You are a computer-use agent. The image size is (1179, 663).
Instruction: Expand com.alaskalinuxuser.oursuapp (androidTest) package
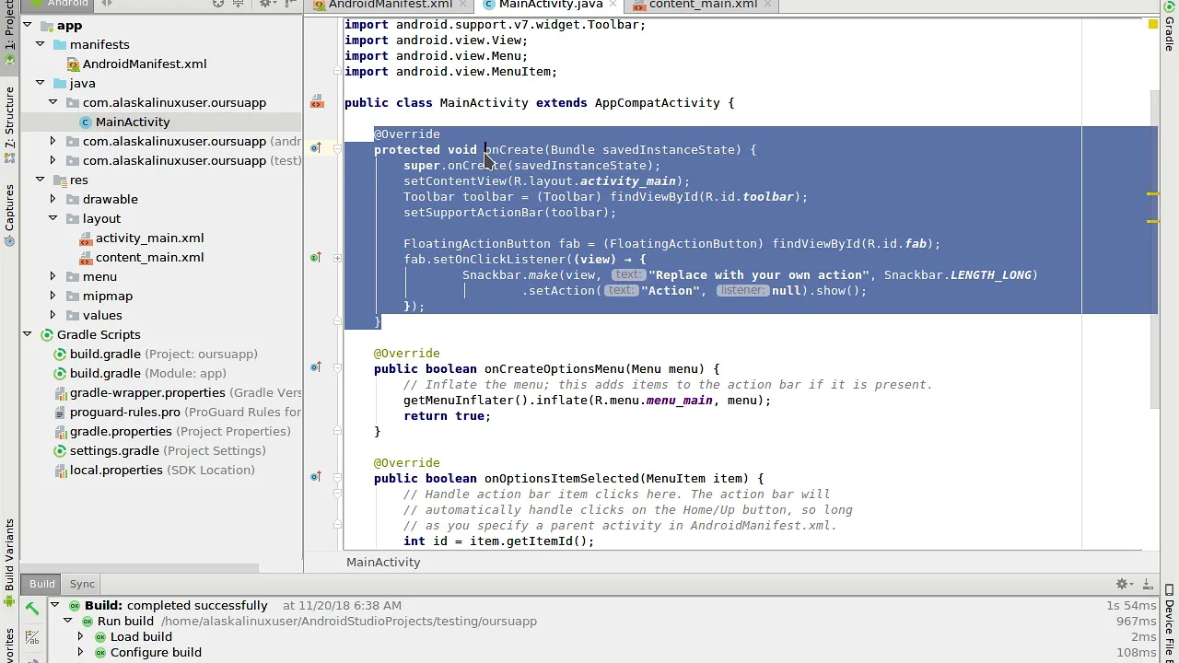tap(53, 141)
